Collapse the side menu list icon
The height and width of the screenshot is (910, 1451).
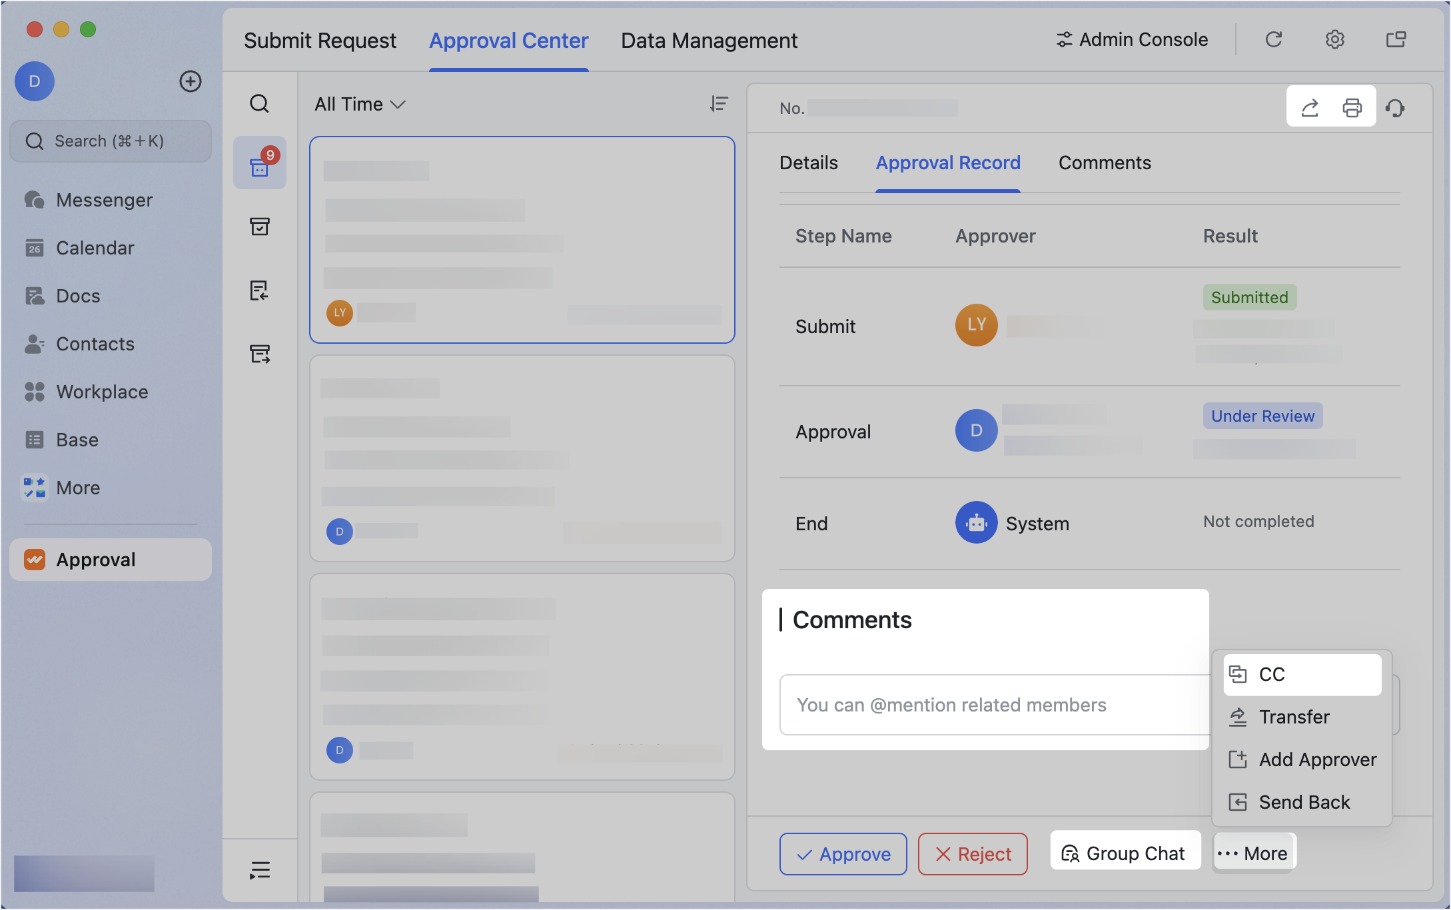260,870
